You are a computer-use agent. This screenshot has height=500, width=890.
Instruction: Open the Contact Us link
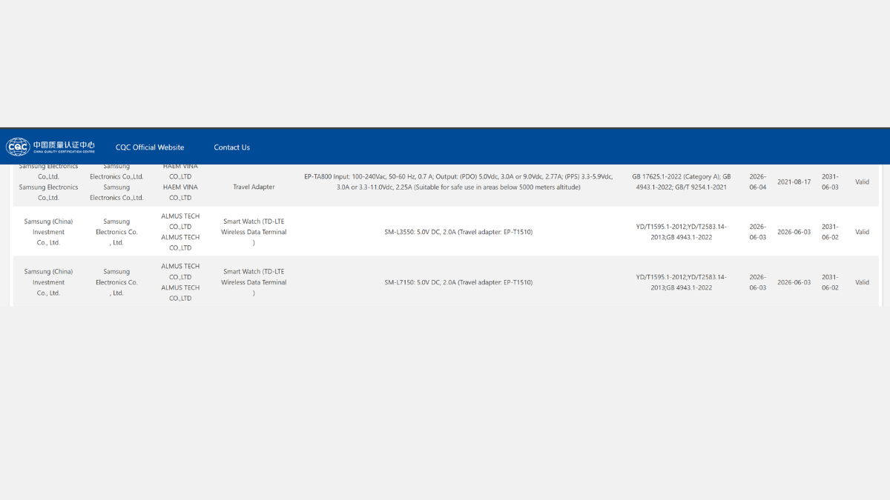[232, 147]
